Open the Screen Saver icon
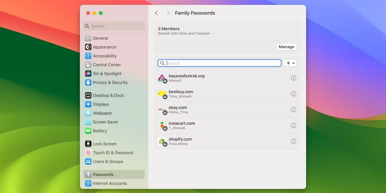Image resolution: width=386 pixels, height=193 pixels. pos(88,122)
